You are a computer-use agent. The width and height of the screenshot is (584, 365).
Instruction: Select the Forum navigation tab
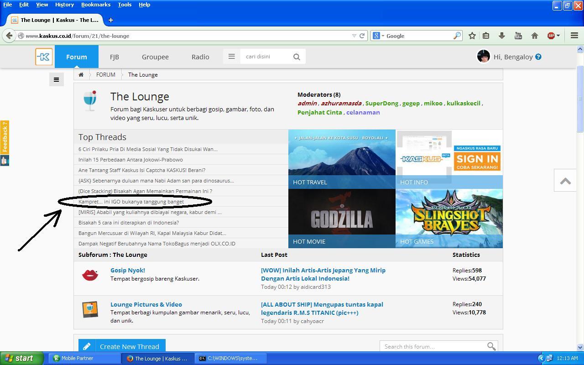pos(76,57)
